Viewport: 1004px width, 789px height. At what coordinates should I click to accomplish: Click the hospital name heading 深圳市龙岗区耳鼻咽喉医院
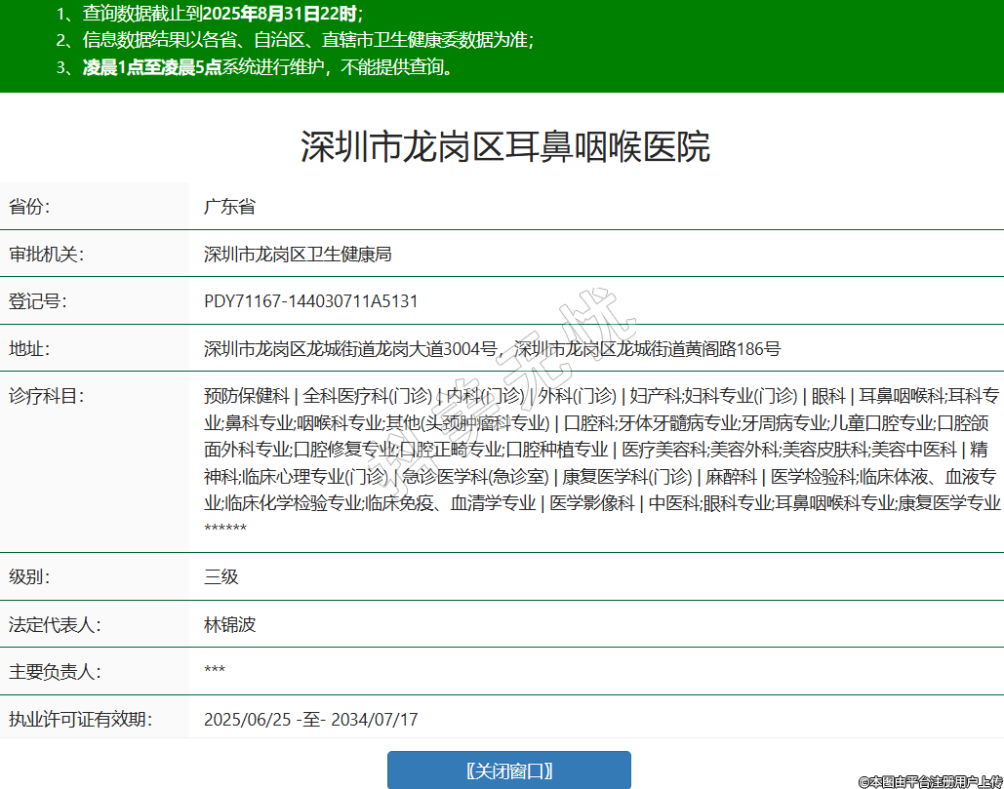click(504, 146)
